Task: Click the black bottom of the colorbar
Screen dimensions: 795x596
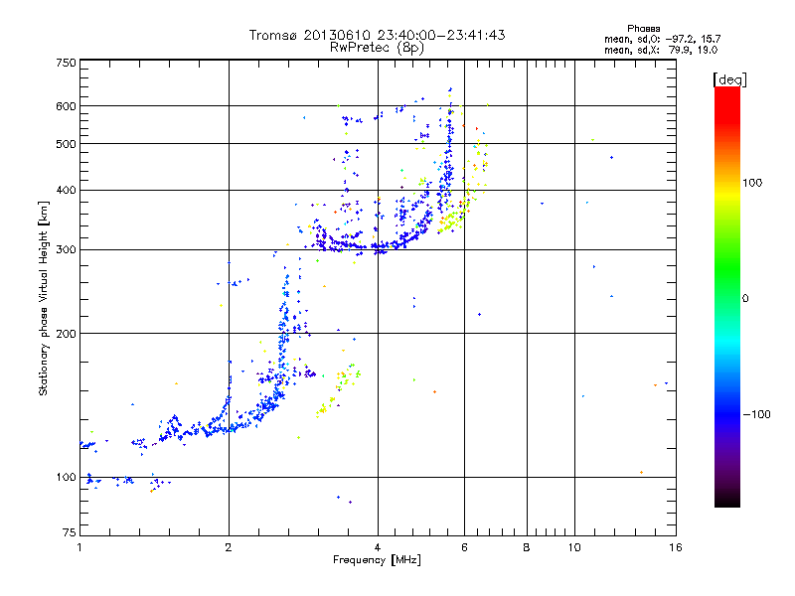Action: pos(727,500)
